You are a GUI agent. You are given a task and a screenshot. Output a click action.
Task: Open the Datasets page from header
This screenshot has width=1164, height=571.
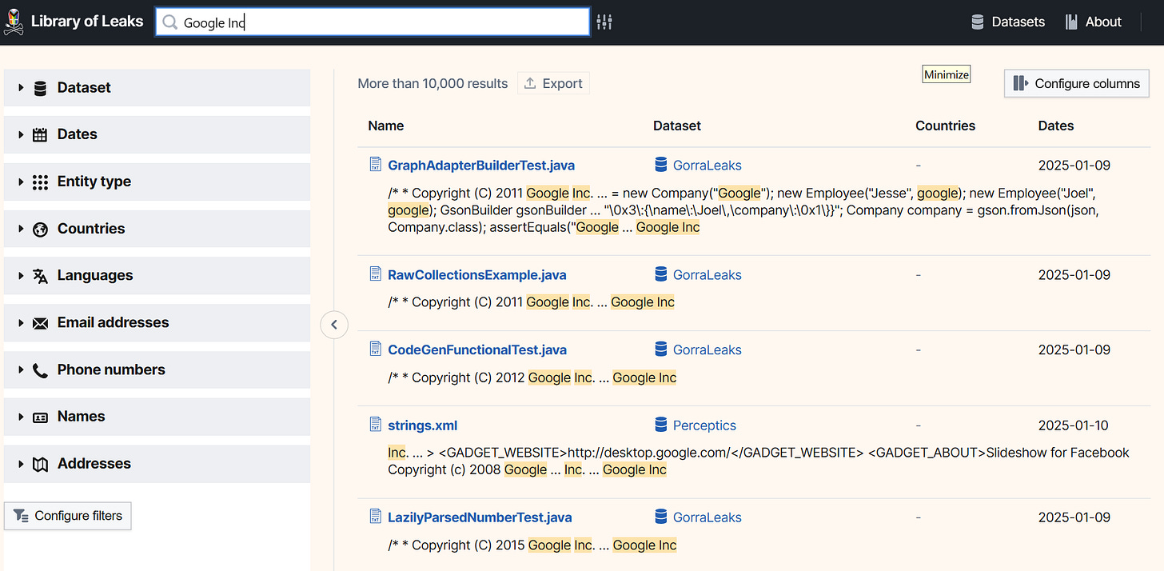1008,22
